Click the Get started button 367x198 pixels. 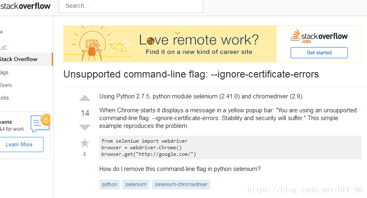[319, 52]
